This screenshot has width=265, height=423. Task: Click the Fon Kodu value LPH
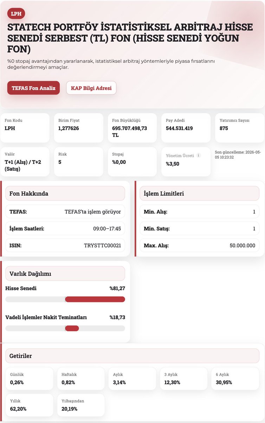click(10, 128)
